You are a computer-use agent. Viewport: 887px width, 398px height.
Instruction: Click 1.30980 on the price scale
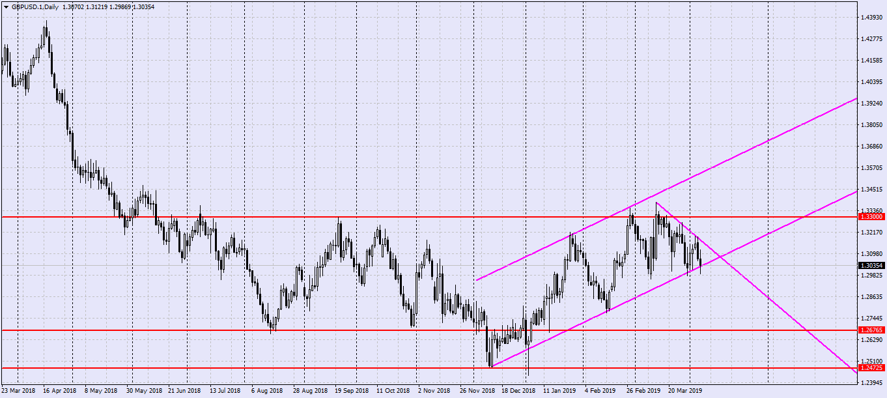871,253
